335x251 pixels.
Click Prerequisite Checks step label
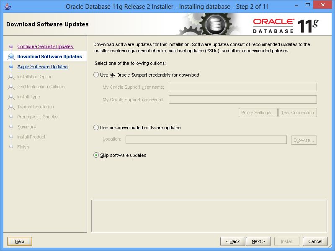click(x=37, y=117)
